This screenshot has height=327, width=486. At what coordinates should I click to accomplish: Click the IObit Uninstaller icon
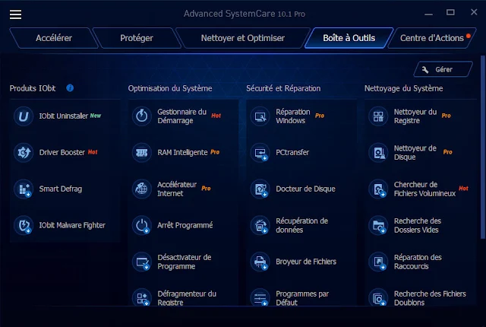(24, 116)
